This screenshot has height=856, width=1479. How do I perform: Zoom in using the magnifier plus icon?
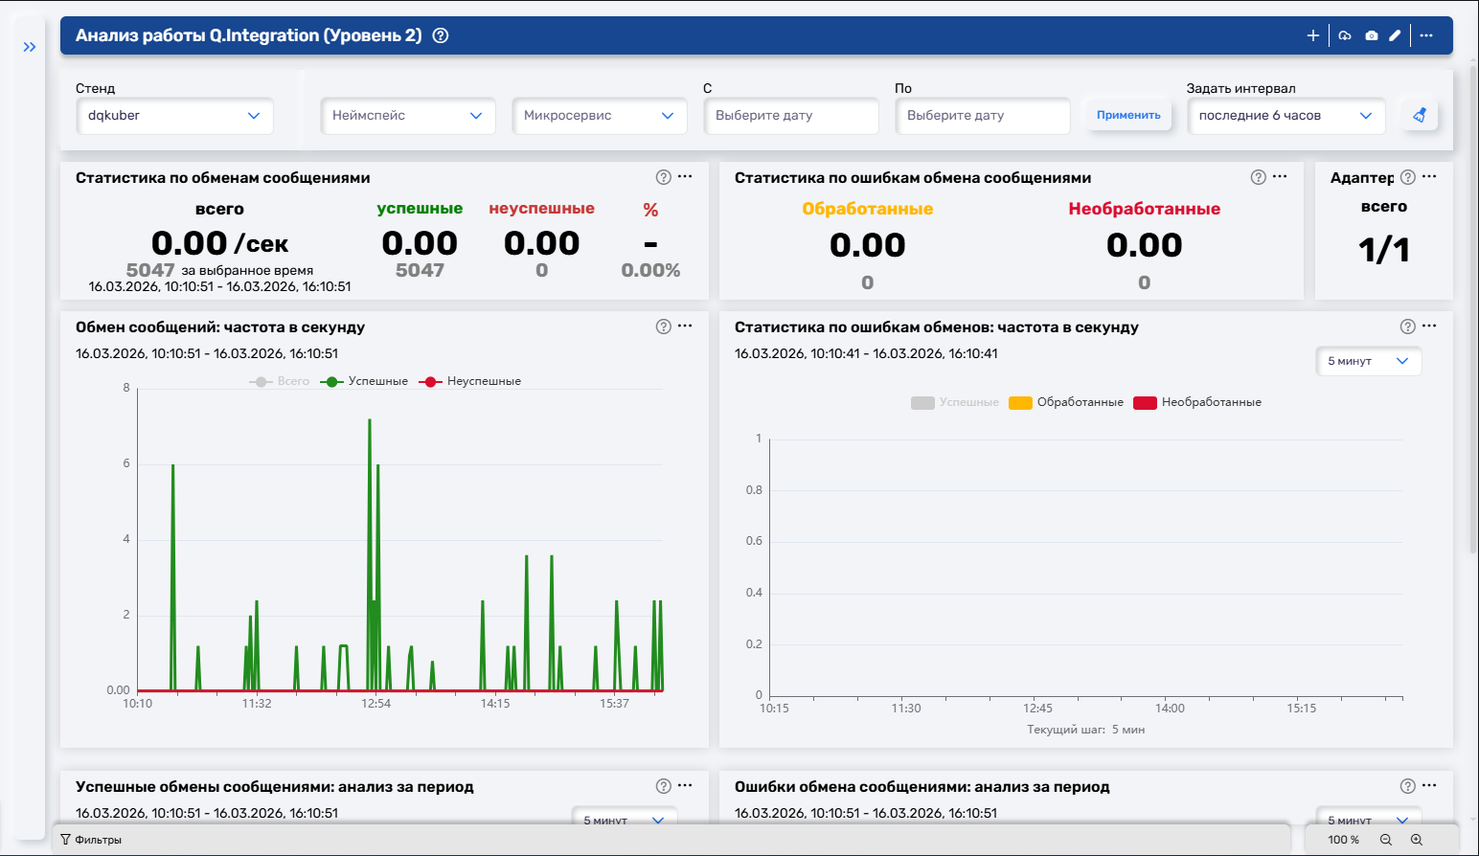pyautogui.click(x=1417, y=840)
